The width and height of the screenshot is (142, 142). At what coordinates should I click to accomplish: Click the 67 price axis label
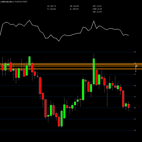[135, 74]
